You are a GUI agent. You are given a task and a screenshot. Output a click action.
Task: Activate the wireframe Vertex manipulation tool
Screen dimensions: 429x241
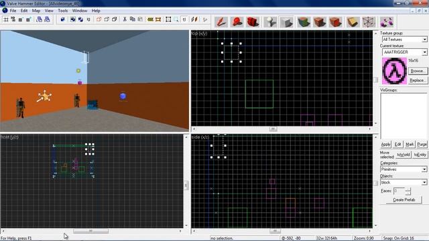pos(369,22)
